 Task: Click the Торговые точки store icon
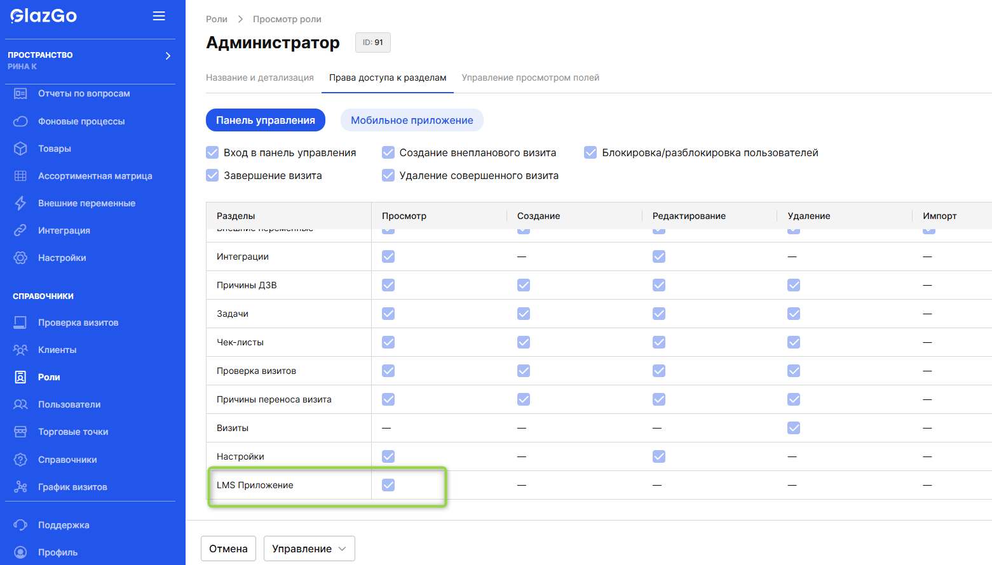(x=20, y=432)
